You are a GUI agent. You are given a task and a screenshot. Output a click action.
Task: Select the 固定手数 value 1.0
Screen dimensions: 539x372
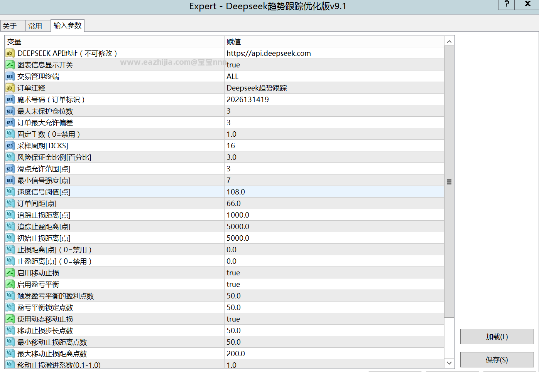[x=334, y=134]
